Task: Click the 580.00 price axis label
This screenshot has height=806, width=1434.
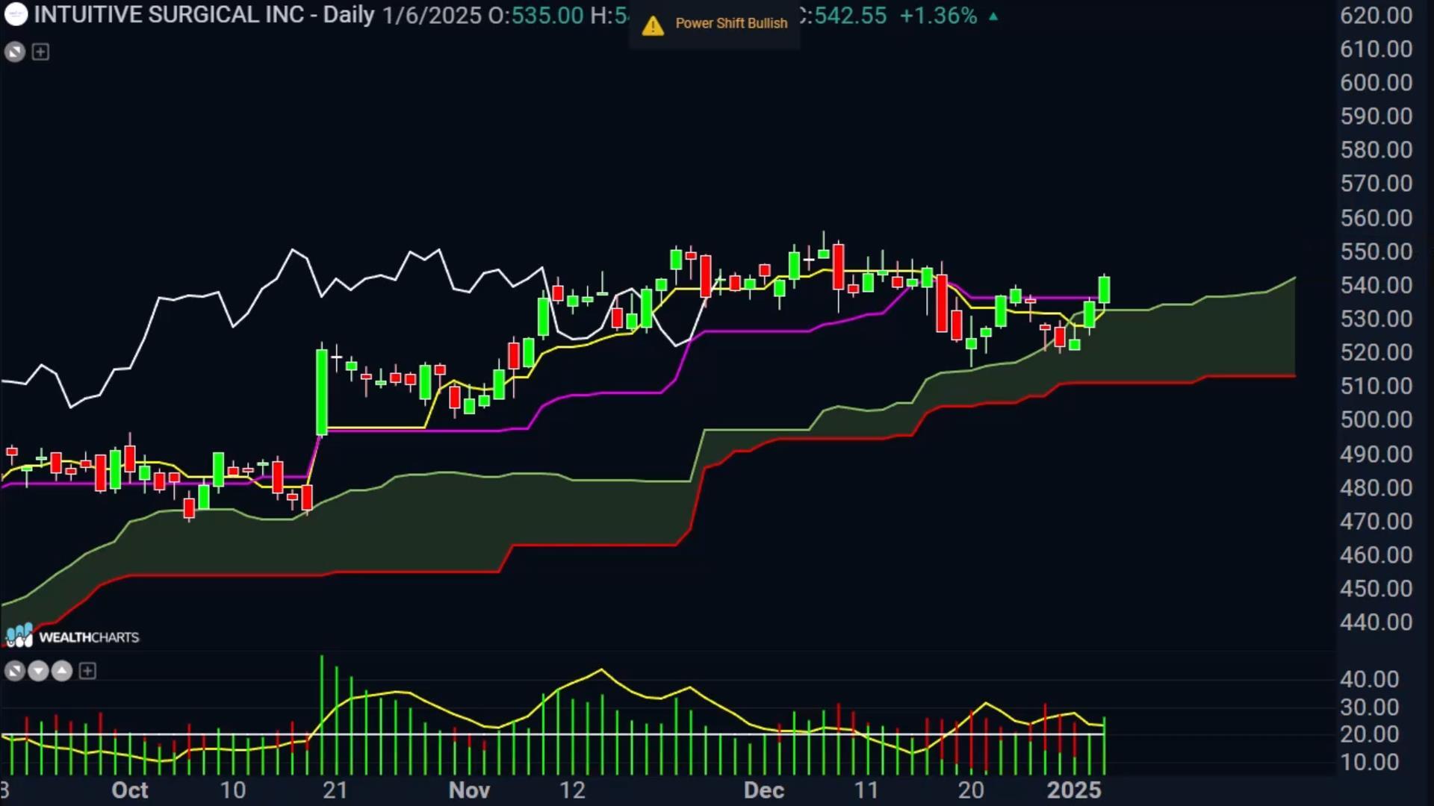Action: click(1376, 149)
